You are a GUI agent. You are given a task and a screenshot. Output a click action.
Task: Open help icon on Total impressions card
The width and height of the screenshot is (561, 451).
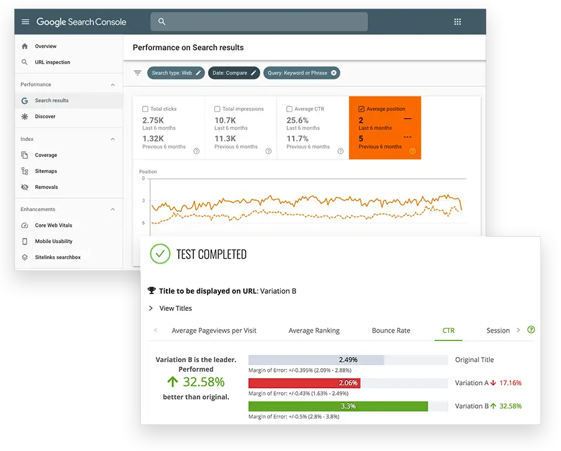point(268,151)
